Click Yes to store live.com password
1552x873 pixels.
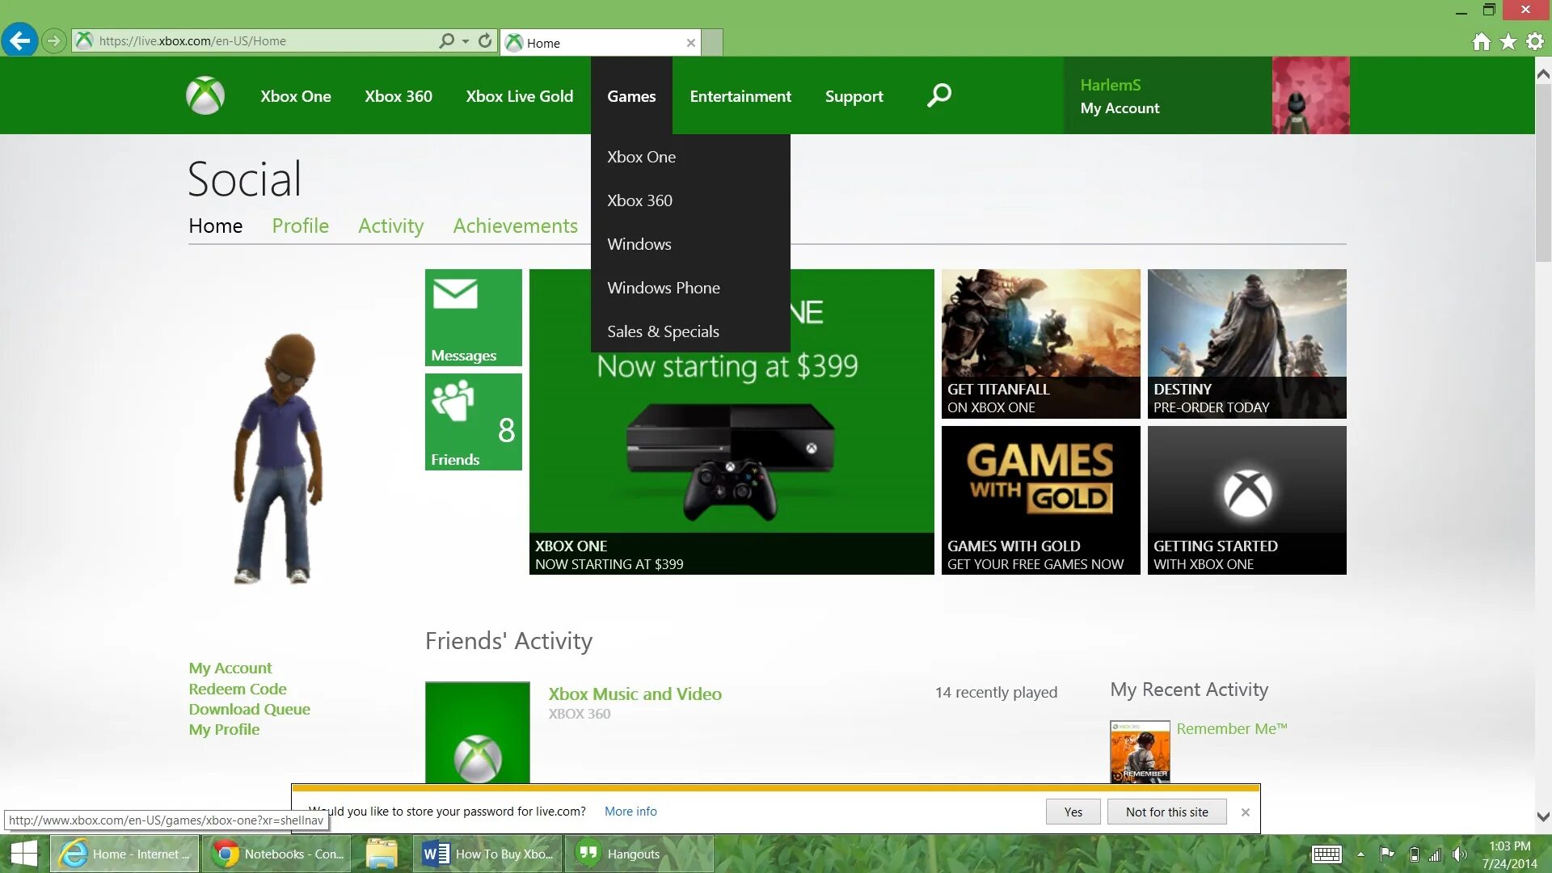tap(1073, 812)
